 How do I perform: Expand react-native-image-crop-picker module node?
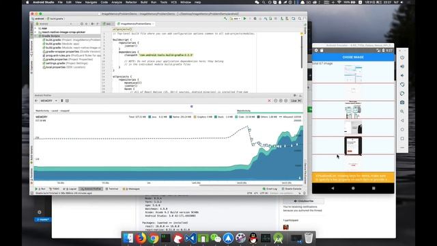click(36, 32)
